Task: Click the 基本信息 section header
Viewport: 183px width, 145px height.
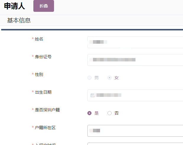Action: coord(19,20)
